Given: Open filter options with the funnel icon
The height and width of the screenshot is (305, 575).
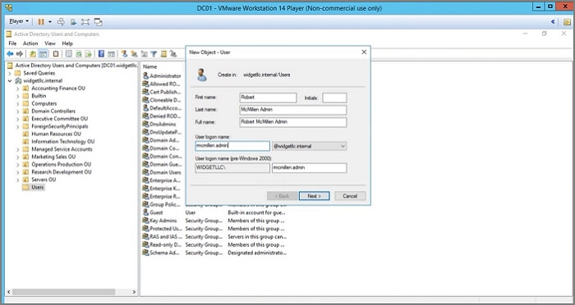Looking at the screenshot, I should [x=154, y=54].
